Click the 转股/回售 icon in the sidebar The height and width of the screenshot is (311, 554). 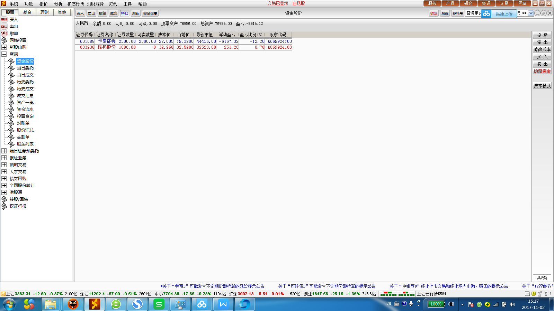(4, 199)
